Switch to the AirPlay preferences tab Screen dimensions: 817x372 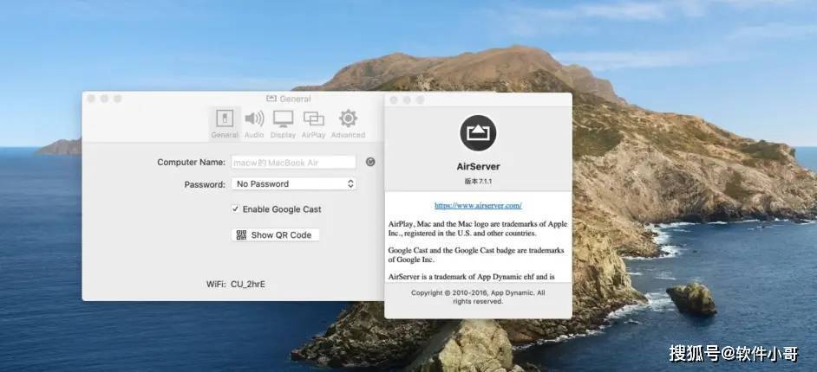coord(314,124)
